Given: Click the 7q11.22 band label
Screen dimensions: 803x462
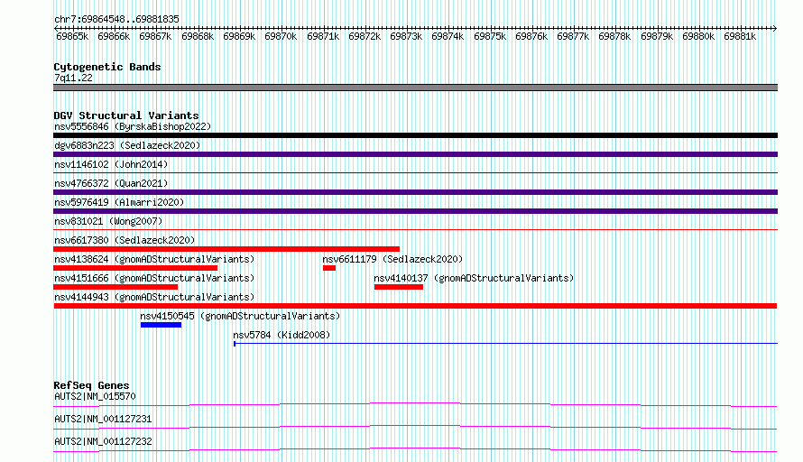Looking at the screenshot, I should [73, 78].
